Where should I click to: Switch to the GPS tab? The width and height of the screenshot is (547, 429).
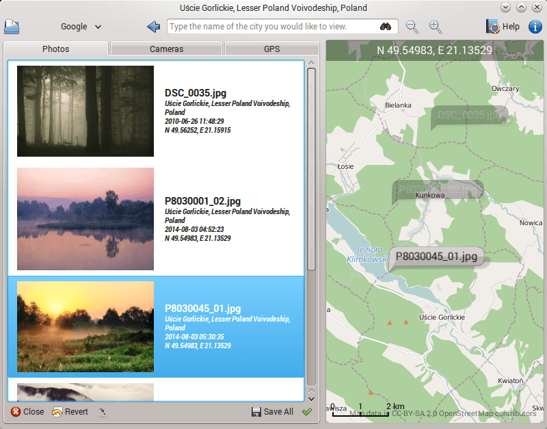[x=271, y=49]
